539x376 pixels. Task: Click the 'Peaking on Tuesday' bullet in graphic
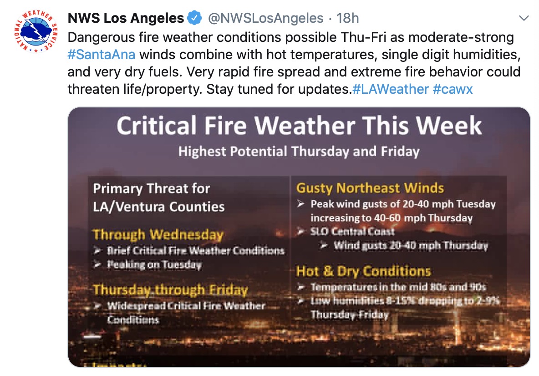[154, 264]
